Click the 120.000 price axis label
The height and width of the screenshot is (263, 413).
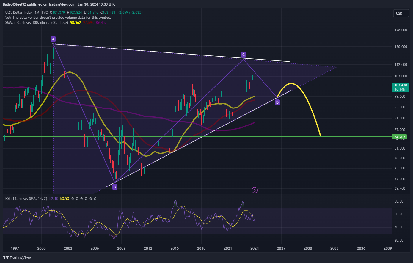tap(401, 47)
